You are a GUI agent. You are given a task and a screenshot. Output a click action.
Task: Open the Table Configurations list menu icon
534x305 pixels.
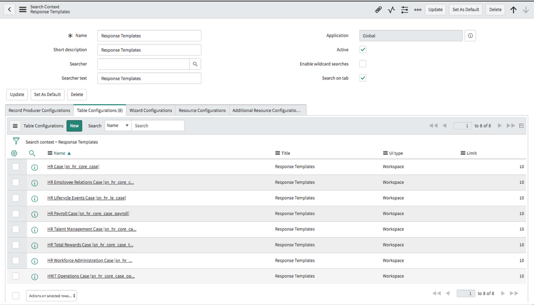(x=15, y=126)
